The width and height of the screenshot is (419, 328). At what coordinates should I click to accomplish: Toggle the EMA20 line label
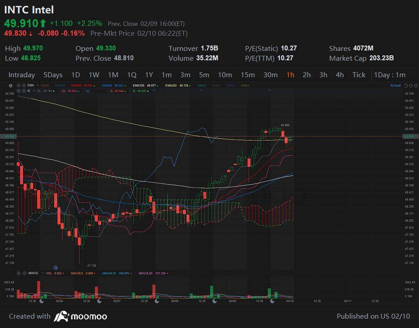click(x=83, y=85)
